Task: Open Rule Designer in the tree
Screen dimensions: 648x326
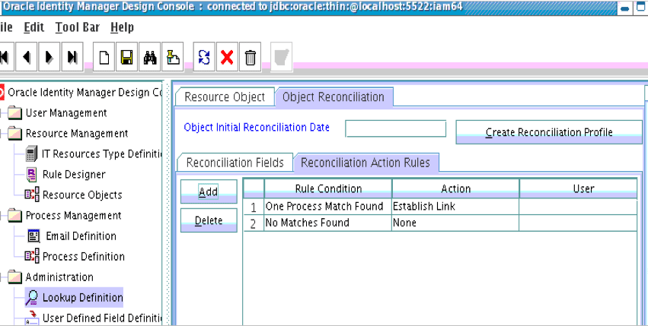Action: (x=74, y=175)
